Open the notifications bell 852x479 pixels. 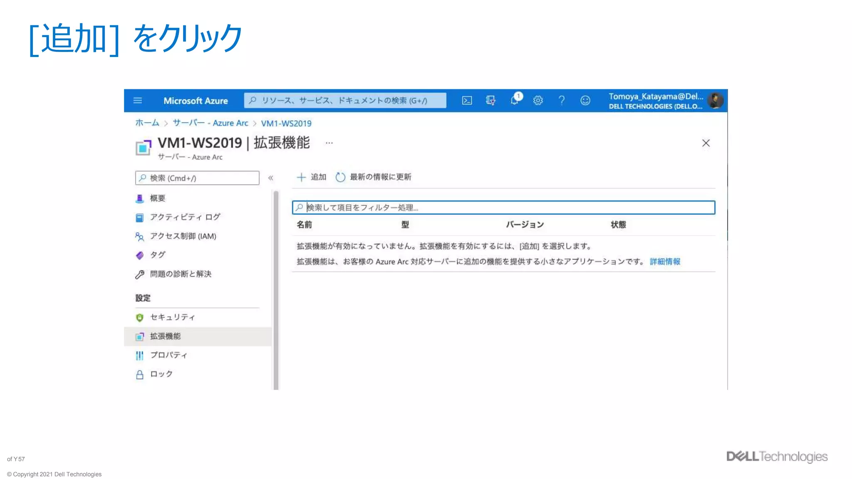[515, 100]
